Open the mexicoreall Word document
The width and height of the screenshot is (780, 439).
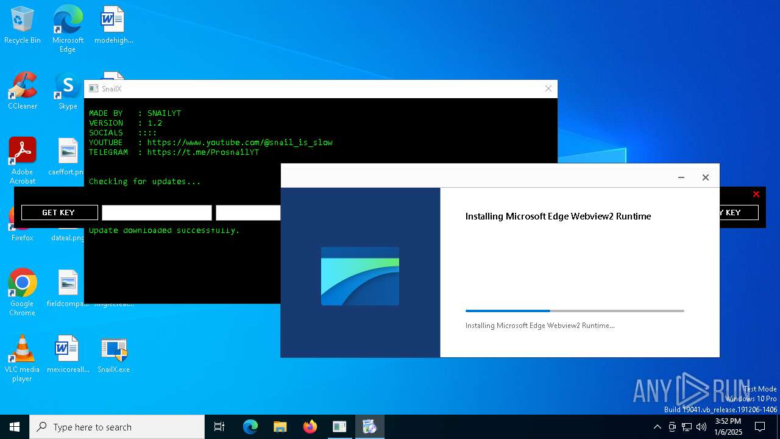(68, 355)
